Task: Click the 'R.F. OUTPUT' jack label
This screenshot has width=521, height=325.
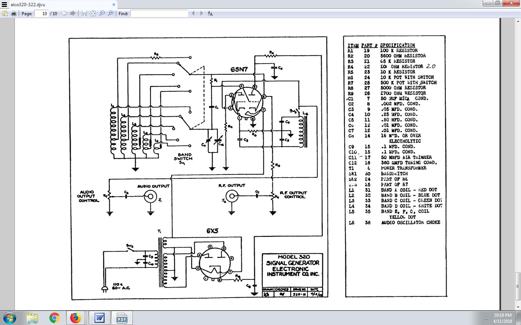Action: (232, 185)
